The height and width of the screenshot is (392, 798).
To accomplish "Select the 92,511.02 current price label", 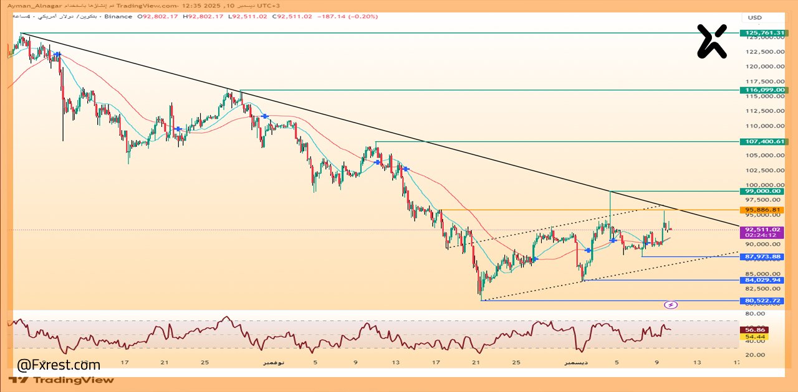I will pos(762,230).
